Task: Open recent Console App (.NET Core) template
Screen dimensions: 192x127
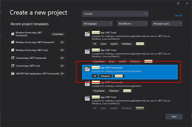Action: coord(28,66)
